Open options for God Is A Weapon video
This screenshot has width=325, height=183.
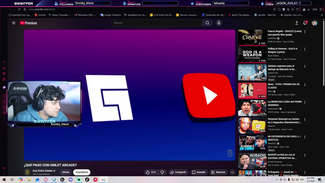click(x=305, y=49)
